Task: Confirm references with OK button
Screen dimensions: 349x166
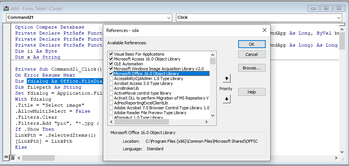Action: coord(251,44)
